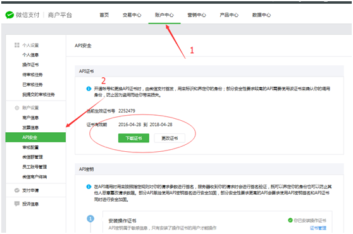Click the 投诉信息 chat bubble icon
This screenshot has height=234, width=353.
click(17, 204)
